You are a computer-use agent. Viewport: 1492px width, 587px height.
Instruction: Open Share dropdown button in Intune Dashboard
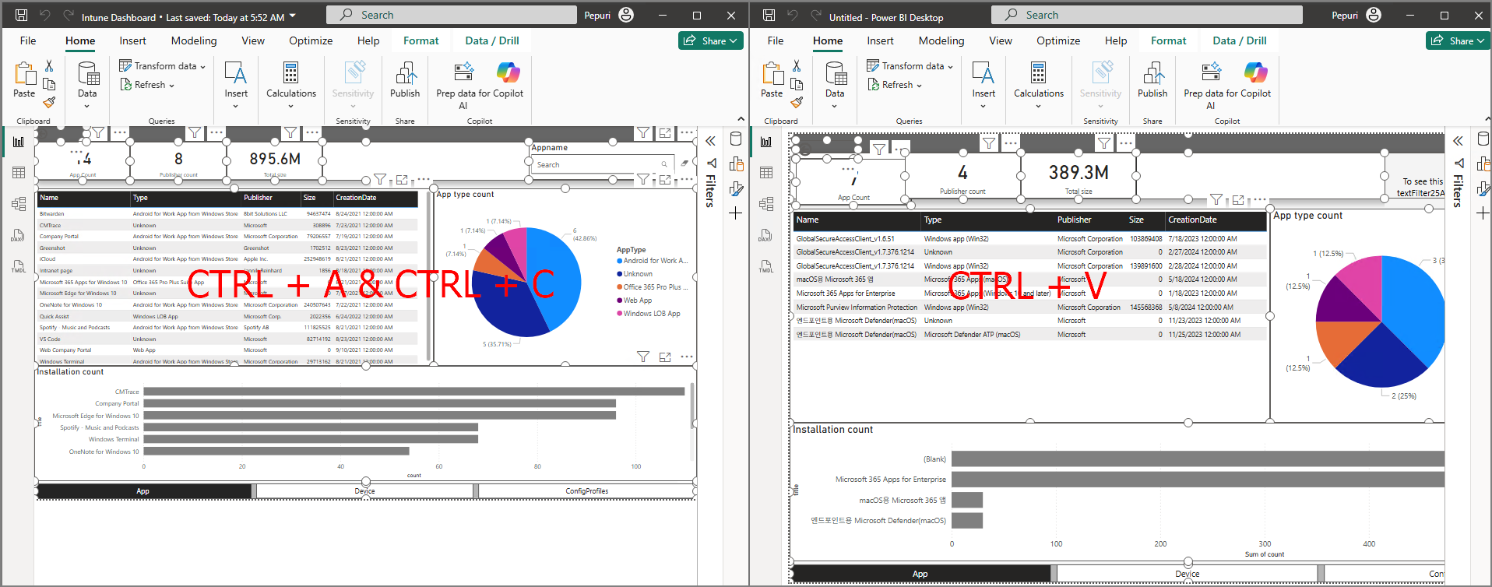pyautogui.click(x=710, y=40)
